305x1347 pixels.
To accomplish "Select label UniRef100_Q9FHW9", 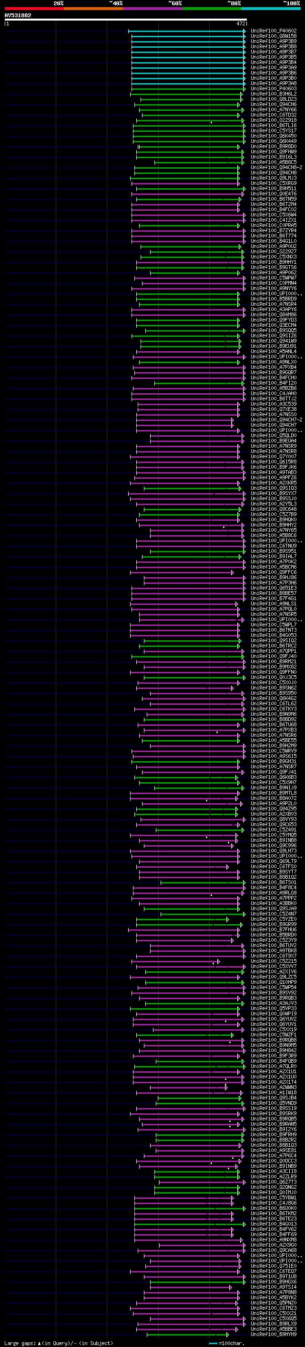I will coord(274,151).
